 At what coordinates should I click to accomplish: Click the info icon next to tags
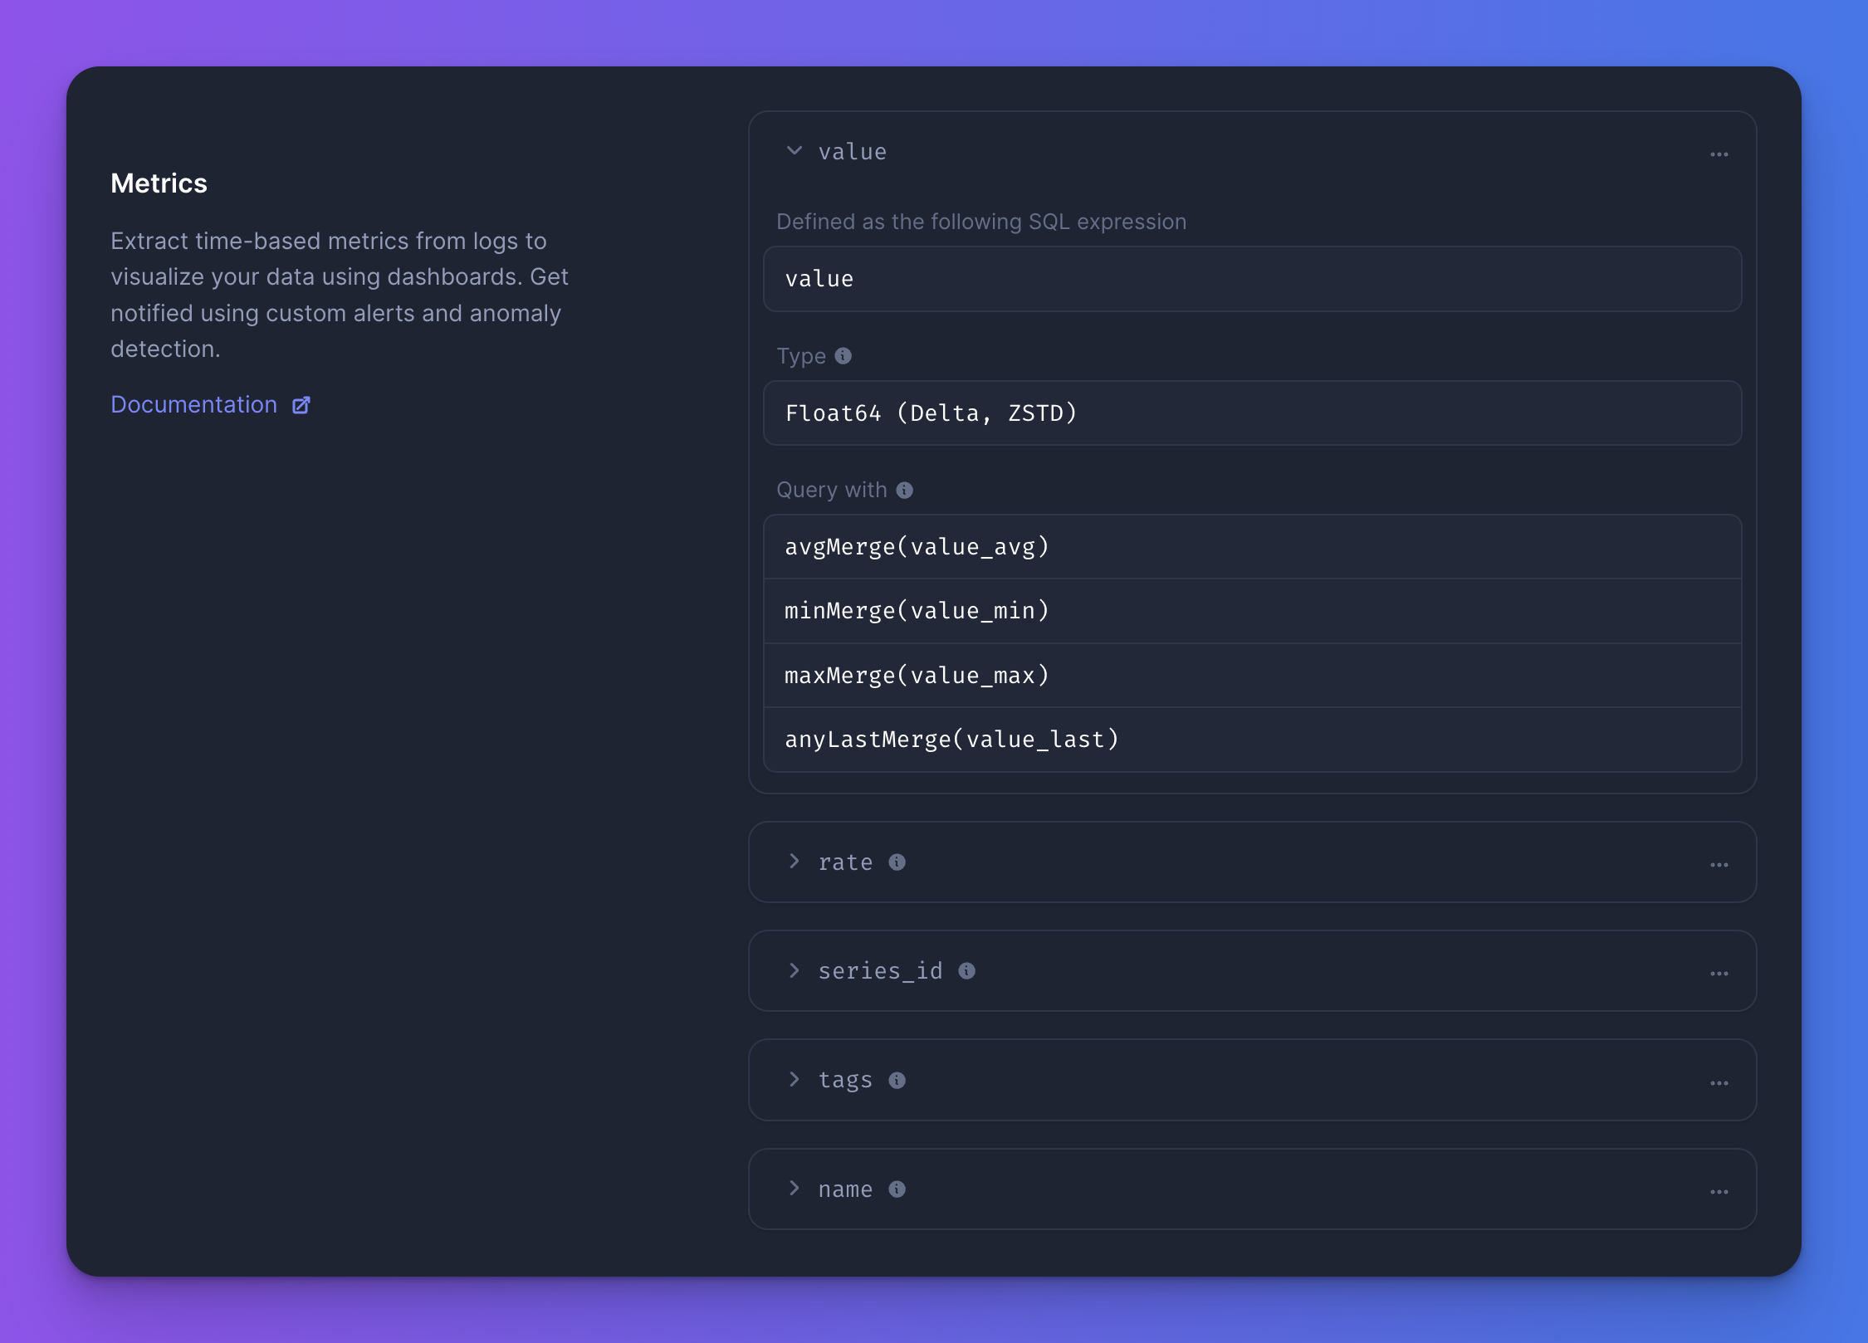897,1080
